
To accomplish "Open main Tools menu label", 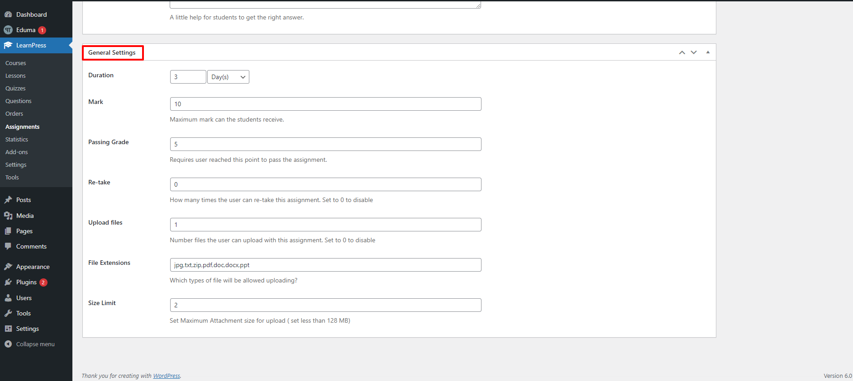I will [24, 313].
